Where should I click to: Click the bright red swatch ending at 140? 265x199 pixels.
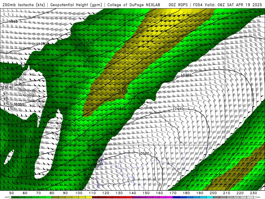[x=129, y=197]
